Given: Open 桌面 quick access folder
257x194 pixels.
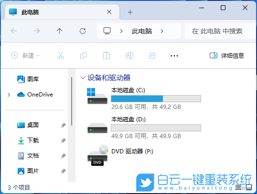Looking at the screenshot, I should tap(28, 125).
